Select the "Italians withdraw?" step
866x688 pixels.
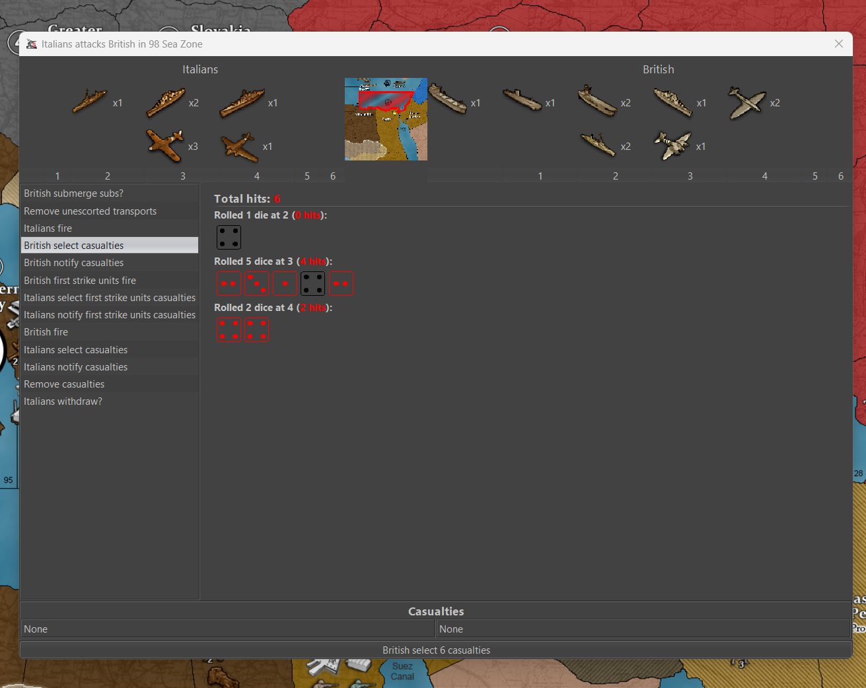[x=63, y=401]
